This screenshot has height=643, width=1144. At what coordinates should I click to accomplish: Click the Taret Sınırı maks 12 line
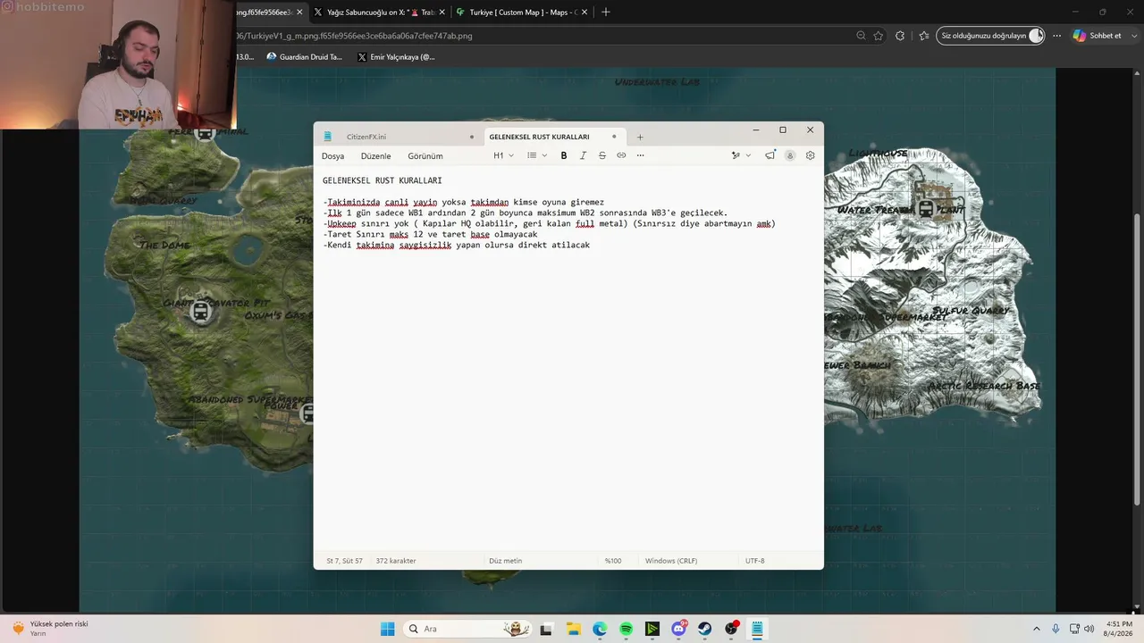430,234
